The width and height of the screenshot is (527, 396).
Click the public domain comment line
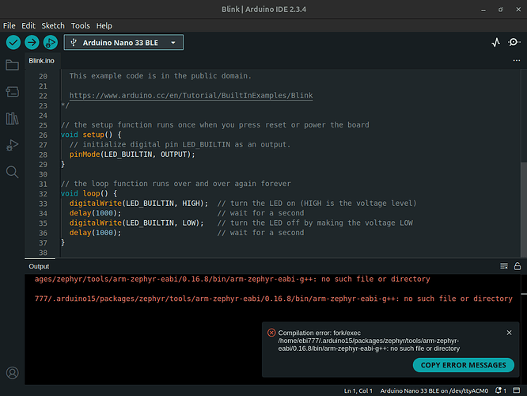[161, 76]
